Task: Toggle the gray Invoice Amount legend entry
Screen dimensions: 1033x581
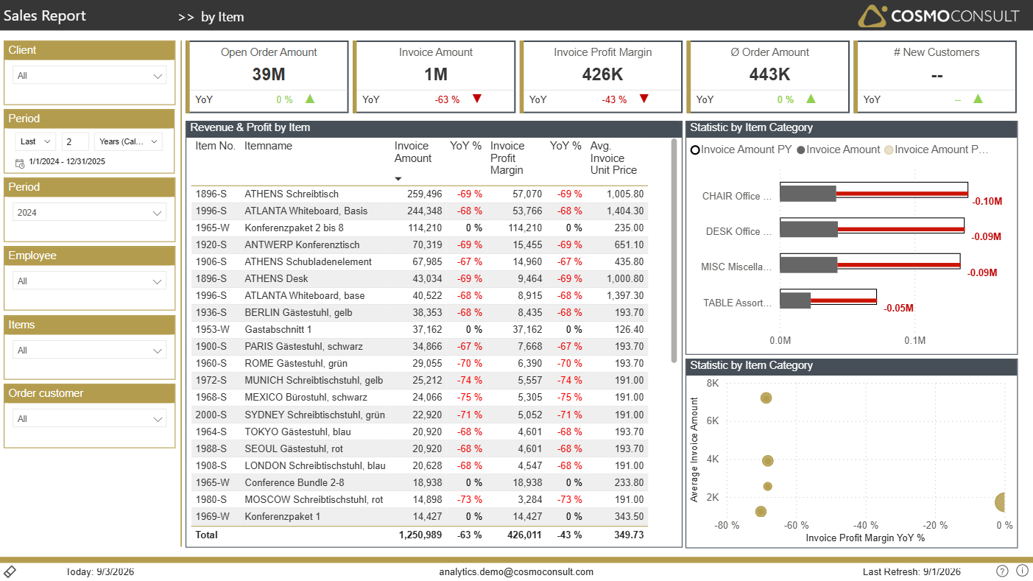Action: pos(838,149)
